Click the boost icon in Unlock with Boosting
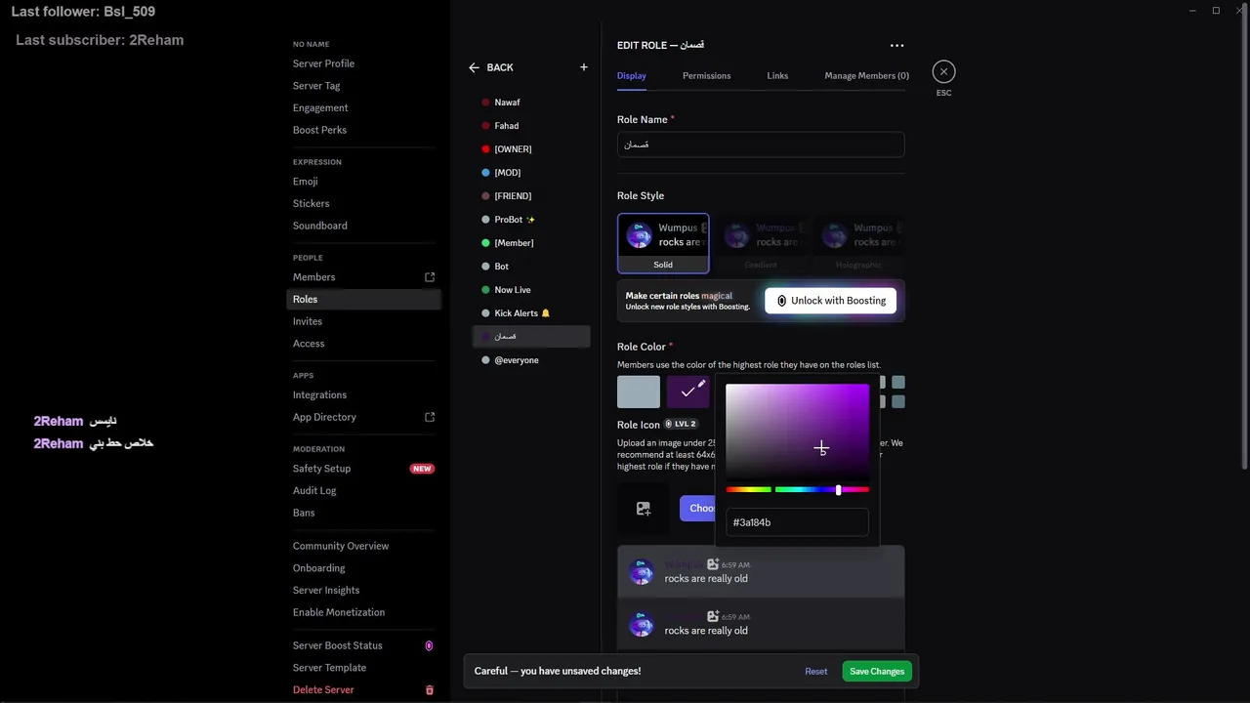This screenshot has width=1250, height=703. coord(781,301)
